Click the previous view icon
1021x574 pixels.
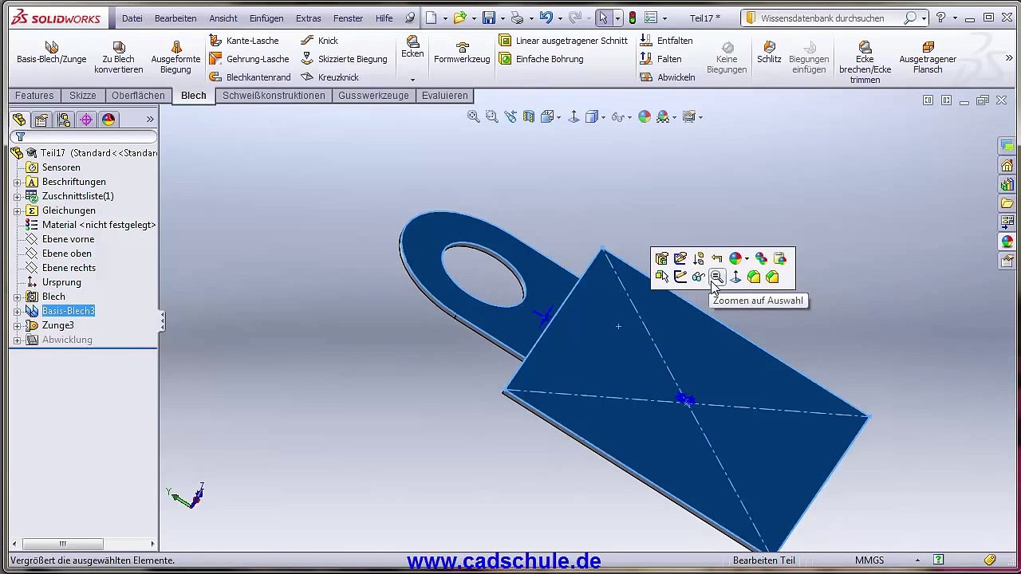click(510, 117)
